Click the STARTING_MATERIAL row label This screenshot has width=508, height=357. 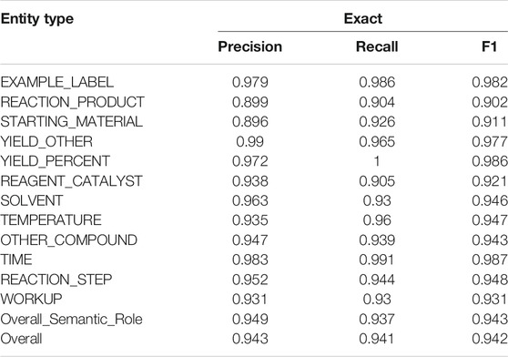tap(72, 122)
